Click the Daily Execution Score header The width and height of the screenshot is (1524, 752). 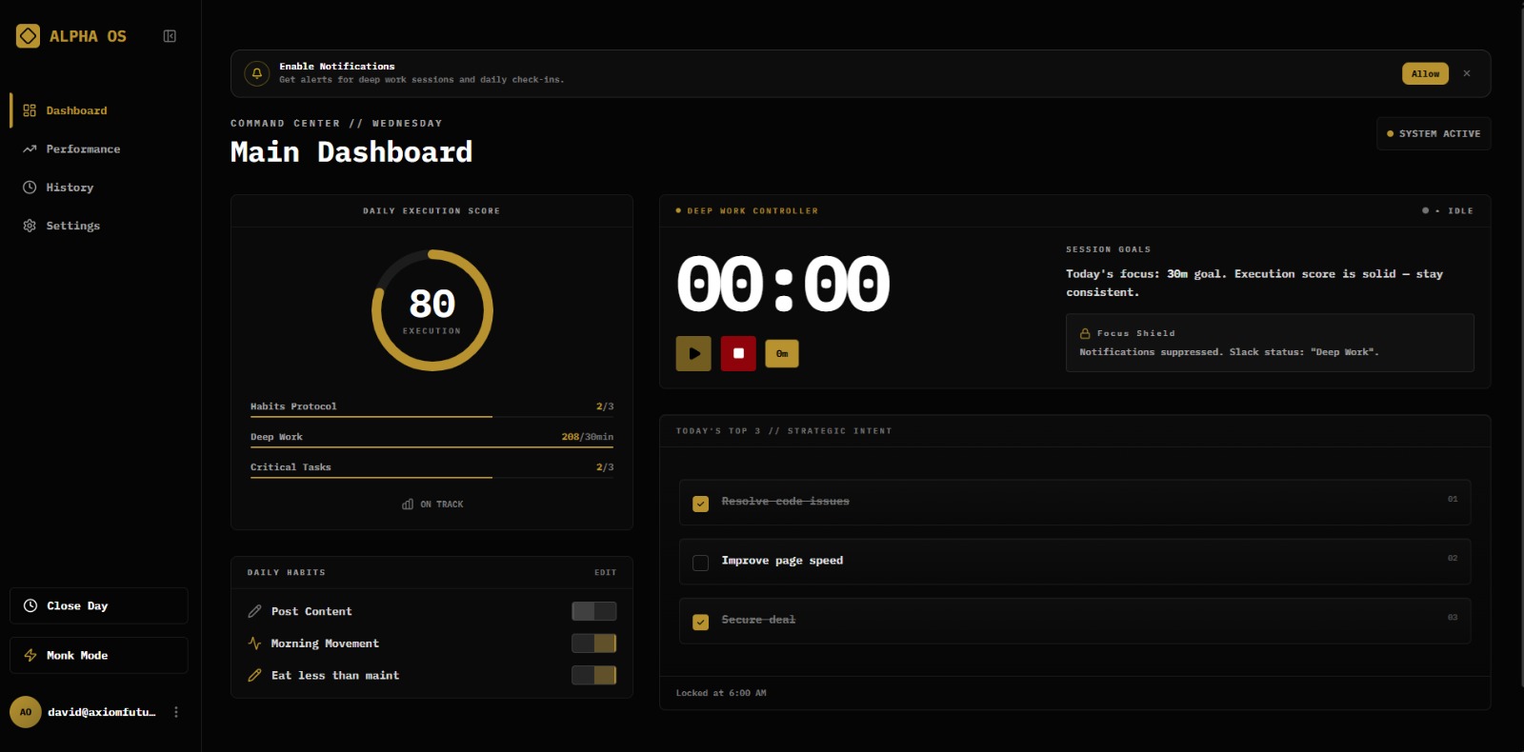click(x=431, y=210)
